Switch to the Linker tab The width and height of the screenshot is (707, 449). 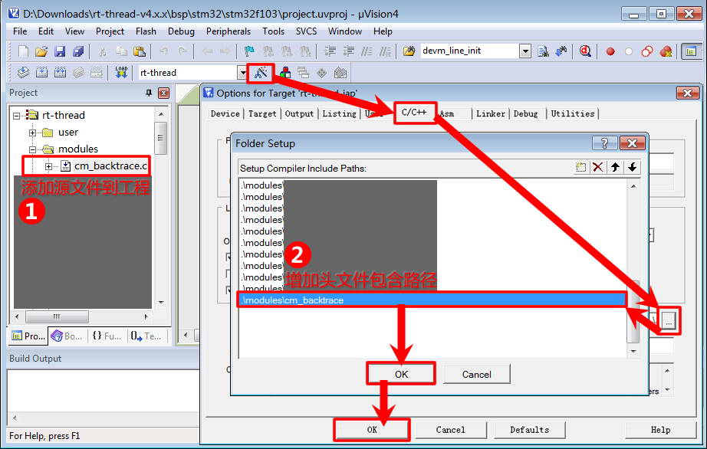[490, 113]
